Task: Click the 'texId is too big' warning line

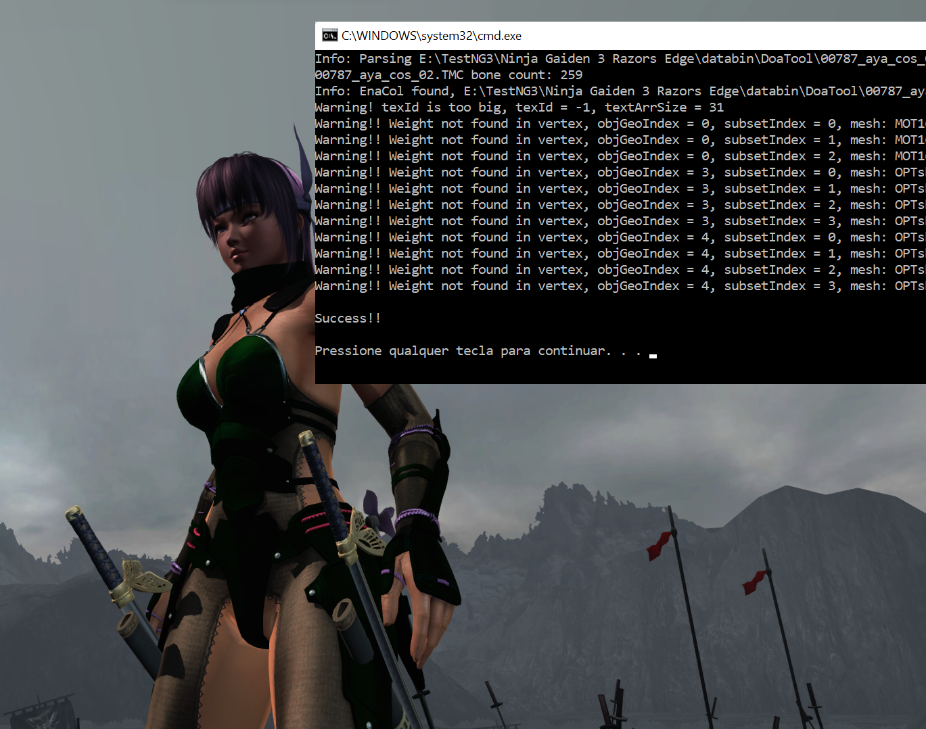Action: [x=519, y=108]
